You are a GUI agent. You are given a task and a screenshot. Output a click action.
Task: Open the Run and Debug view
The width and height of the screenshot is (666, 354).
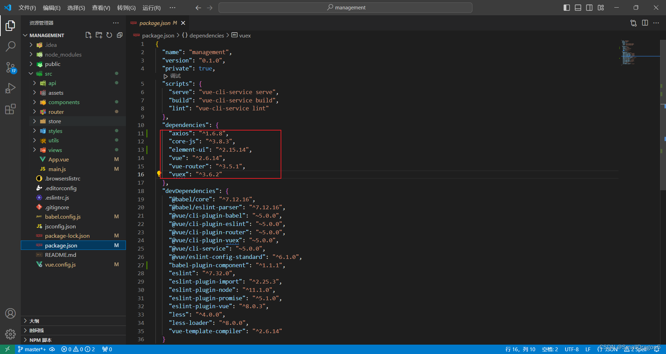(10, 88)
